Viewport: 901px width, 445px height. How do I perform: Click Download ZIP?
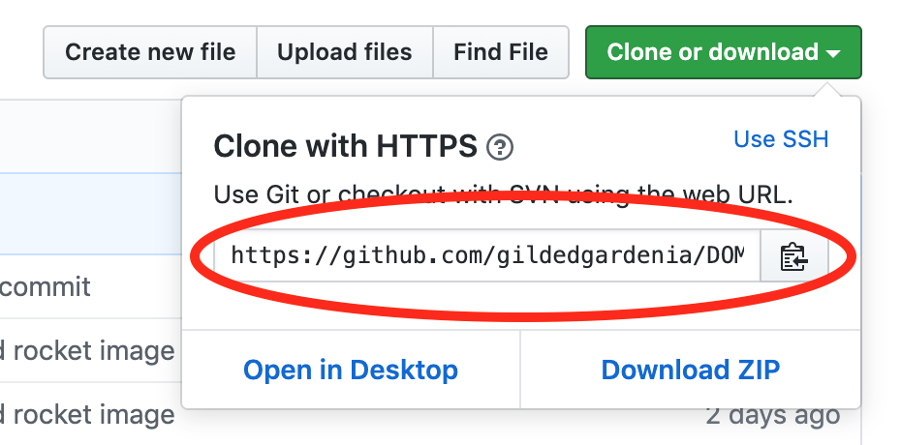(690, 370)
